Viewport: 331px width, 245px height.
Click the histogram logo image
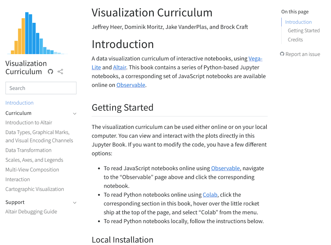(38, 33)
